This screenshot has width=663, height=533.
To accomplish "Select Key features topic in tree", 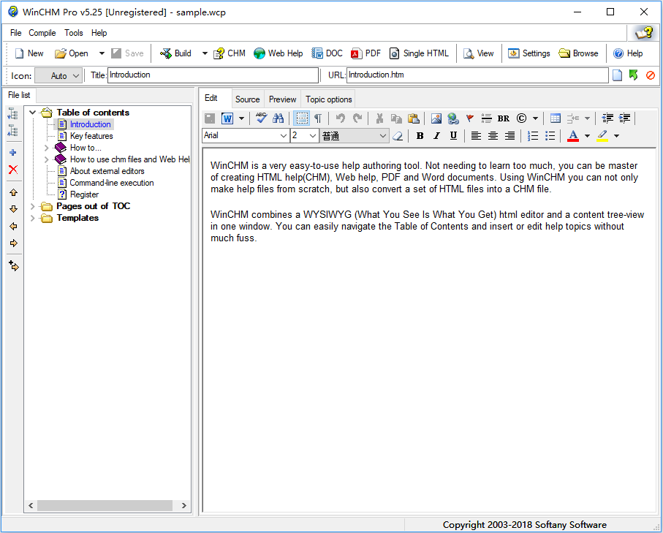I will [91, 136].
